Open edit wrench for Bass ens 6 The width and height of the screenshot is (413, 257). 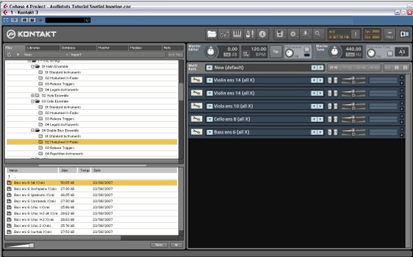[196, 132]
